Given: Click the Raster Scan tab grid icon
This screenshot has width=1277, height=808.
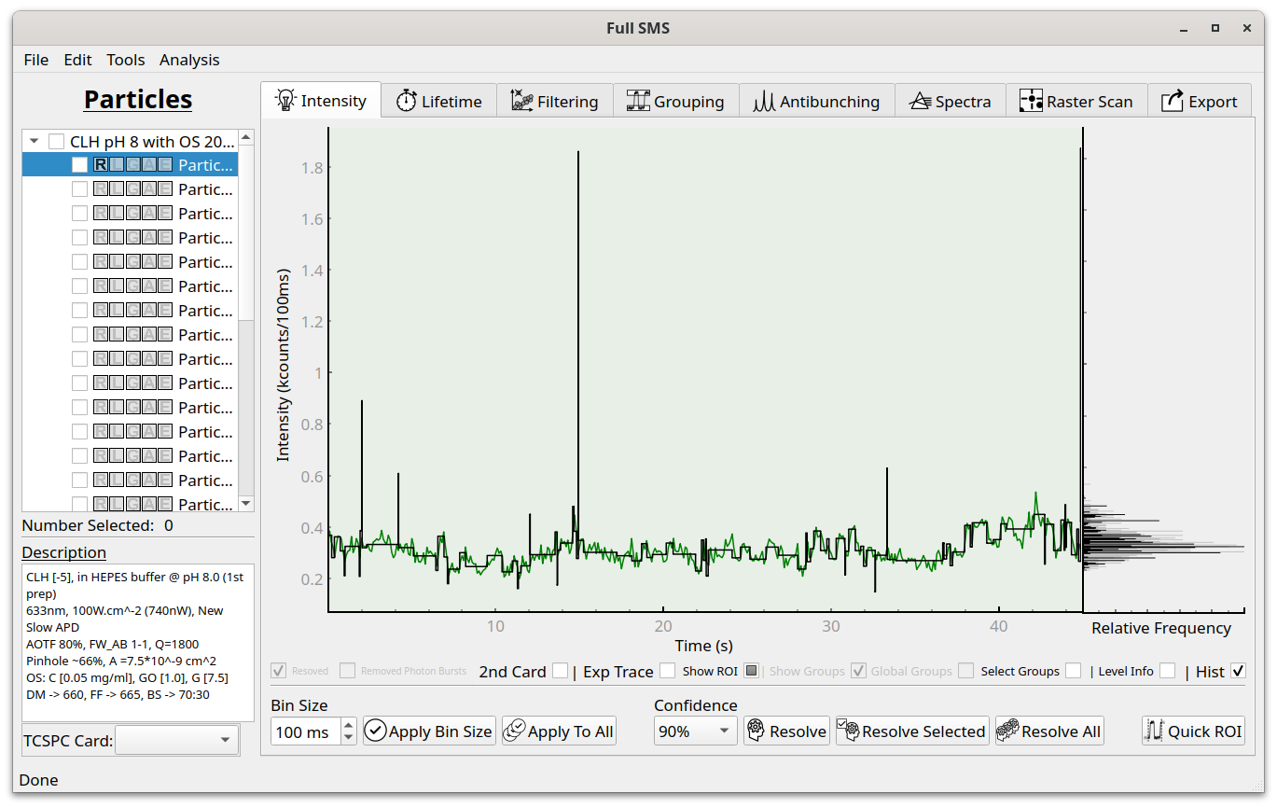Looking at the screenshot, I should click(1031, 101).
